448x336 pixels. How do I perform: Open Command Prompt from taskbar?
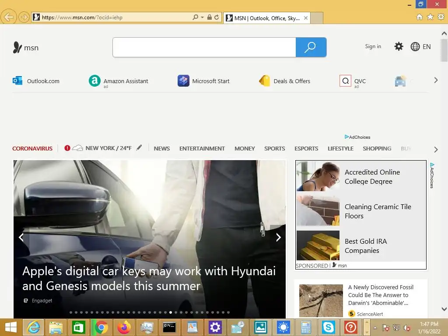tap(169, 327)
